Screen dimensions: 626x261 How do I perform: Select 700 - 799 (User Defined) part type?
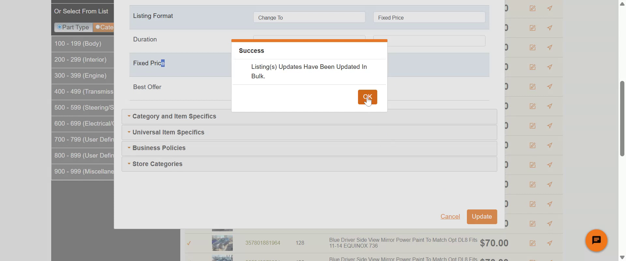point(82,140)
